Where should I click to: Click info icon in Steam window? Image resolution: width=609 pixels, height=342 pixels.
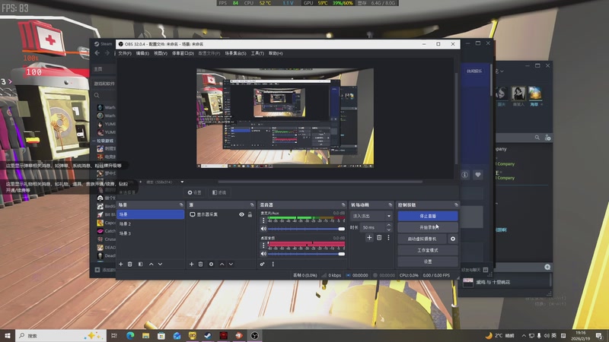(x=465, y=175)
